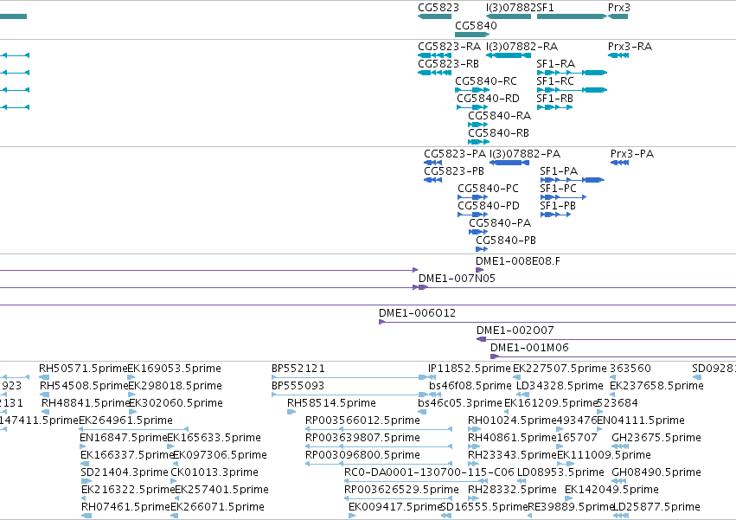
Task: Click EST GH23675.5prime
Action: tap(656, 438)
